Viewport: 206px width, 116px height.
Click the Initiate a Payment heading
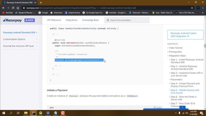click(57, 90)
